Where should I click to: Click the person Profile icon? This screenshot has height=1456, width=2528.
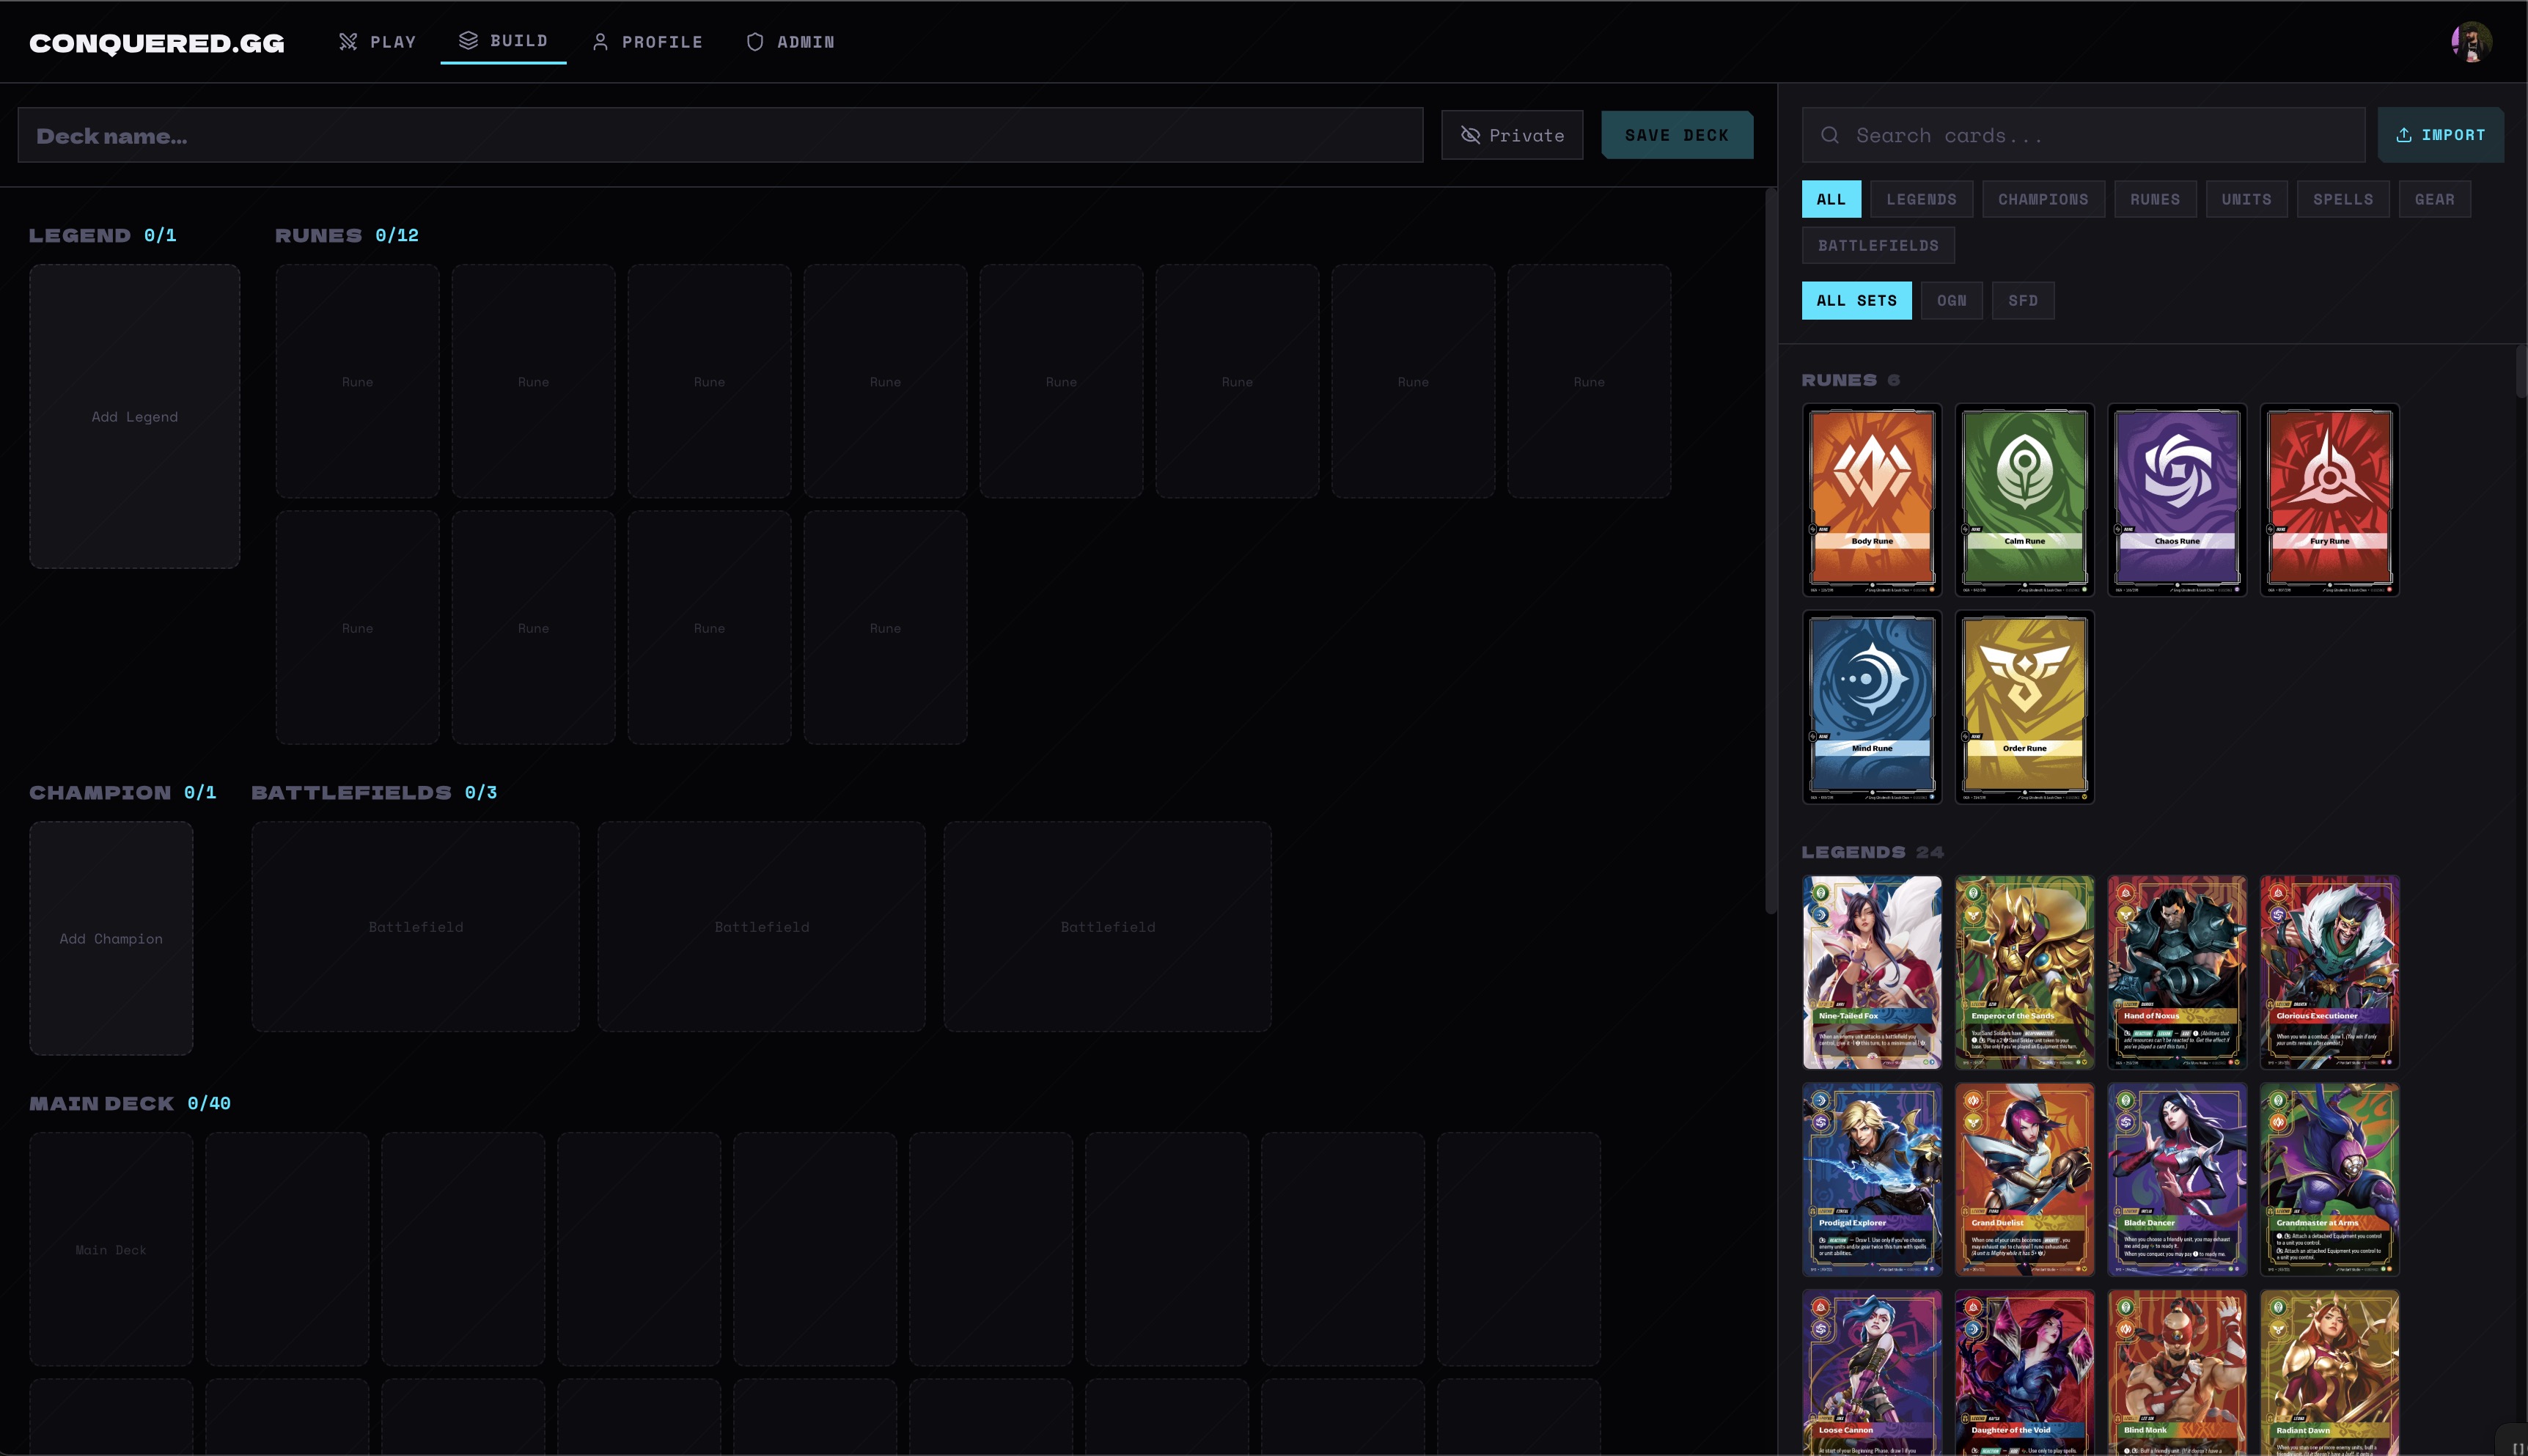(x=600, y=42)
